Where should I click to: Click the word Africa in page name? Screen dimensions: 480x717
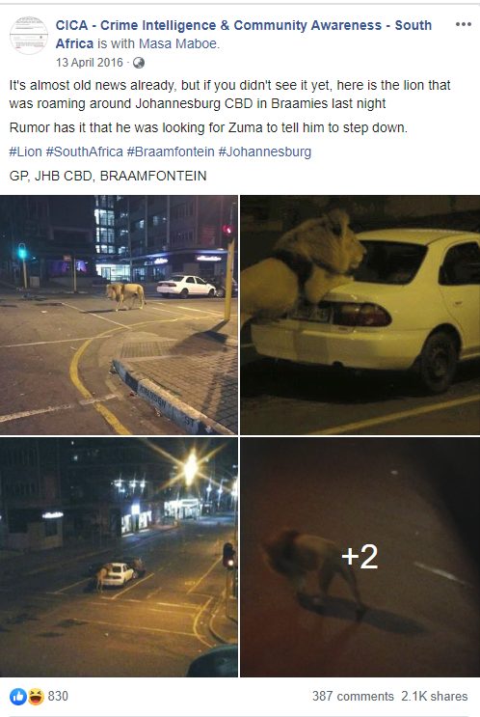pos(74,43)
